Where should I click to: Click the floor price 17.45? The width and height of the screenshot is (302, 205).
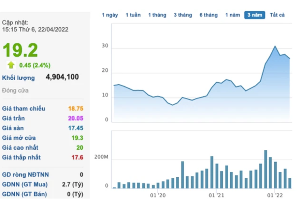coord(76,128)
